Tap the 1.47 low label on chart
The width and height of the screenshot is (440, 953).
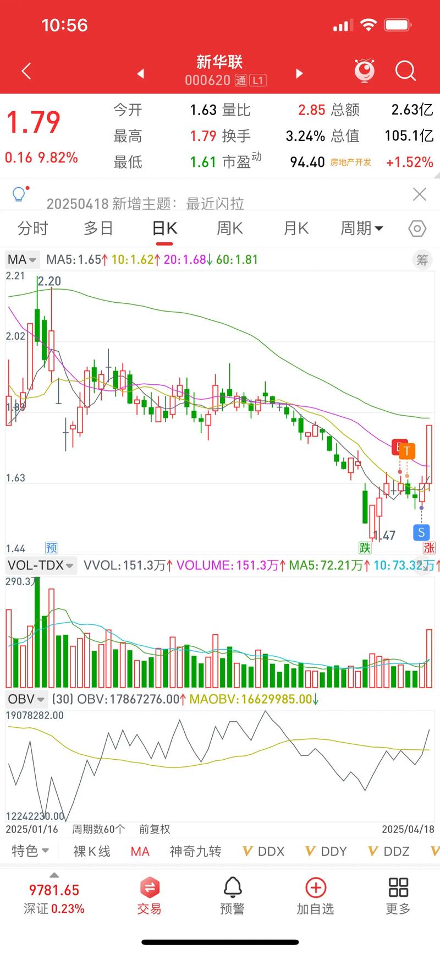[384, 535]
